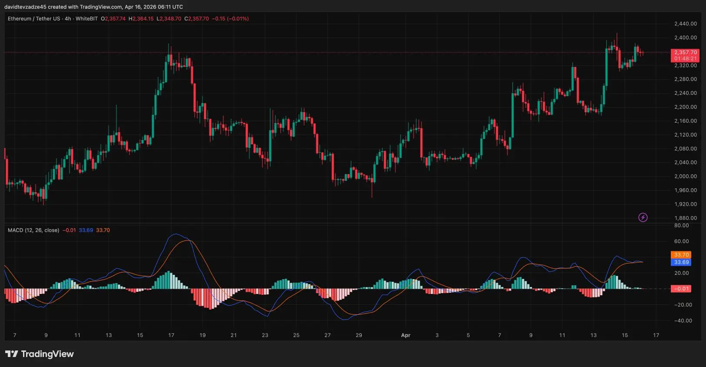Click the 27 date label on time axis

click(328, 335)
